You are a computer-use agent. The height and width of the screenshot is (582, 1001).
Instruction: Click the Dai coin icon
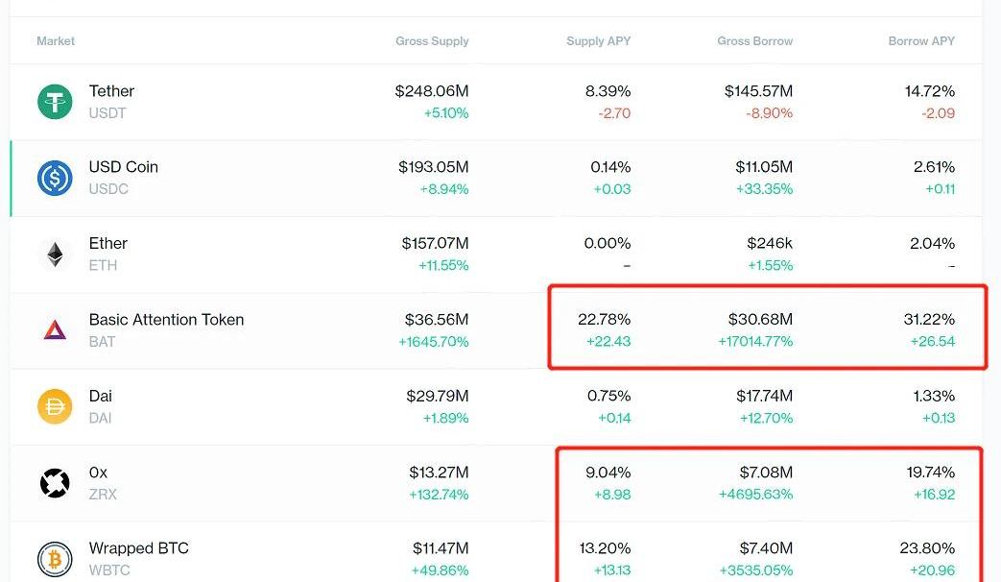click(55, 407)
